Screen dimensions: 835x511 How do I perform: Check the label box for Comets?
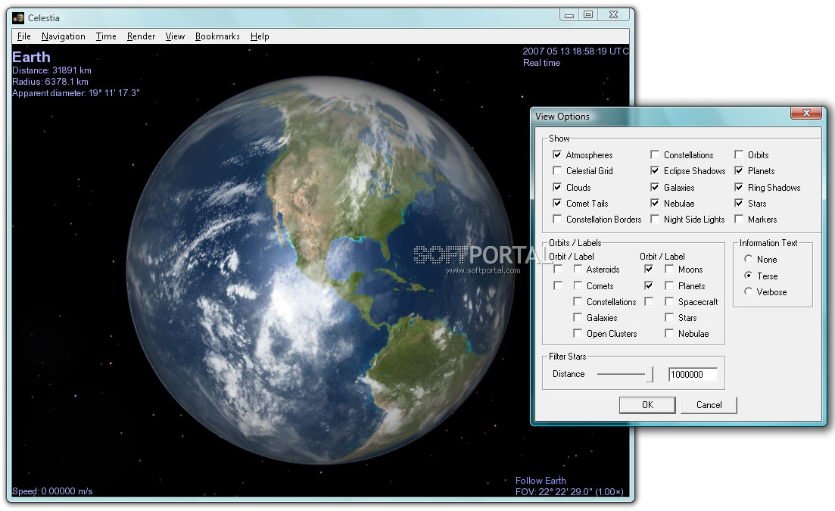point(578,286)
